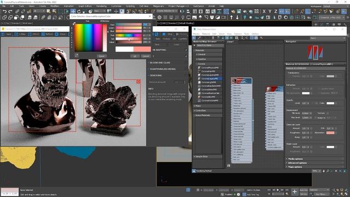
Task: Click the Navigator preview thumbnail
Action: click(315, 53)
